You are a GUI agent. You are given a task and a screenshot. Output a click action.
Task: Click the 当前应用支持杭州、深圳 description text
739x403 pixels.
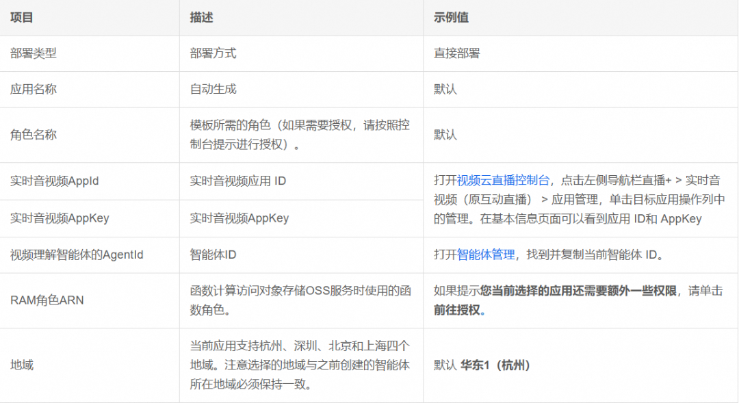(300, 365)
